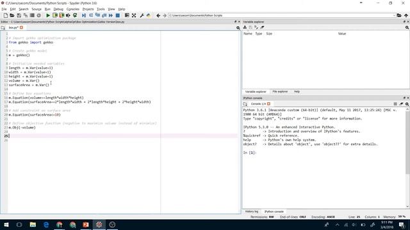Sort variables by Type column header
This screenshot has height=230, width=410.
[x=259, y=34]
